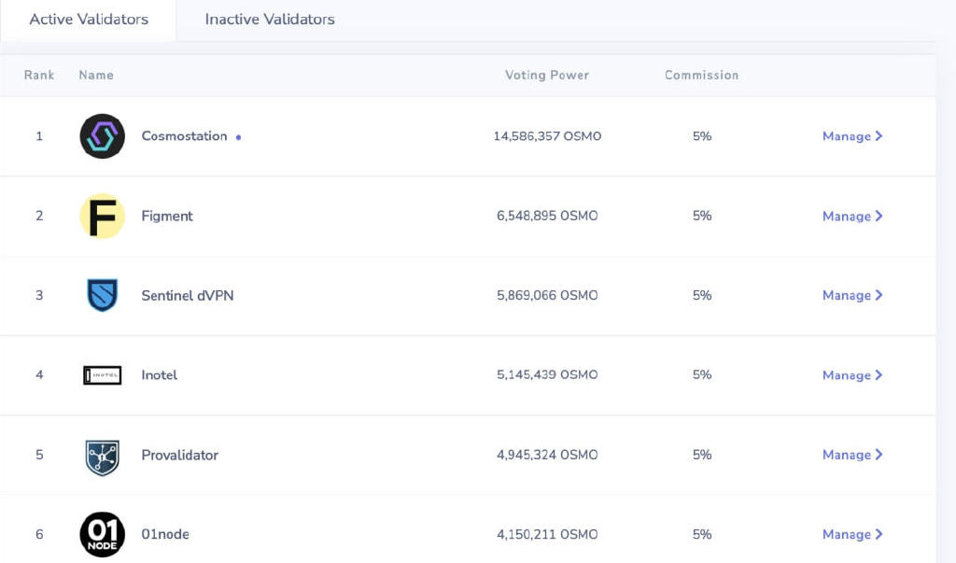The width and height of the screenshot is (956, 563).
Task: Click the 5% commission in Sentinel dVPN row
Action: click(x=702, y=295)
